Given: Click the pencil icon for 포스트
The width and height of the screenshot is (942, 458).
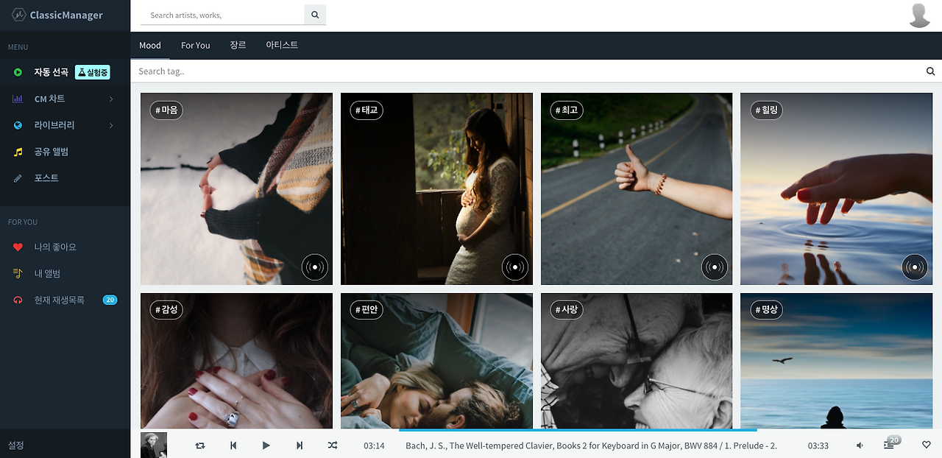Looking at the screenshot, I should [18, 178].
